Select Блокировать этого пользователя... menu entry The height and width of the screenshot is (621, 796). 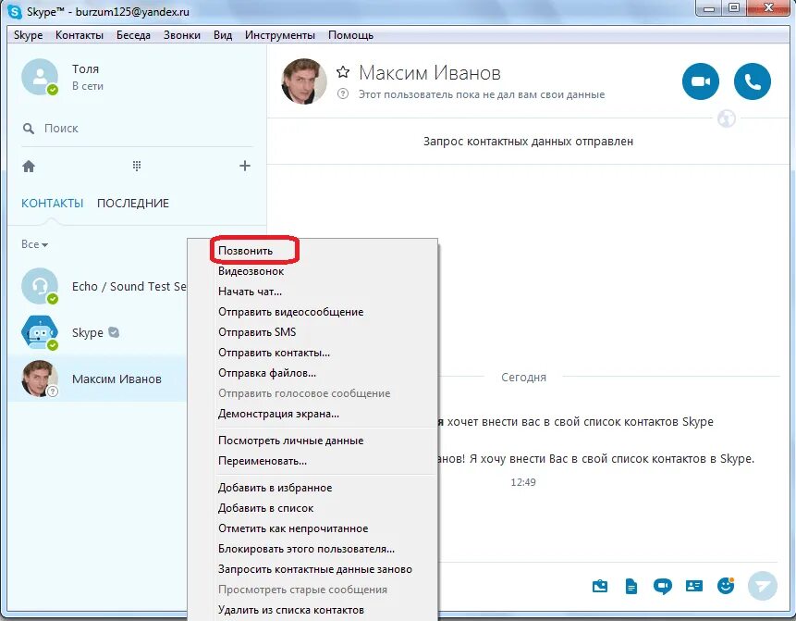[312, 548]
